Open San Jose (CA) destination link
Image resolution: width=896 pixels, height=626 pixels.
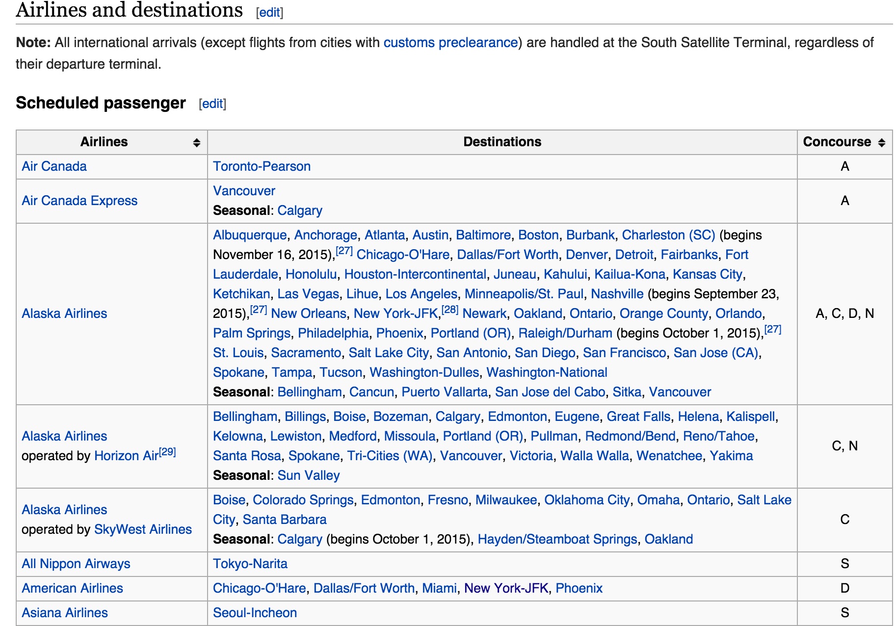tap(716, 353)
